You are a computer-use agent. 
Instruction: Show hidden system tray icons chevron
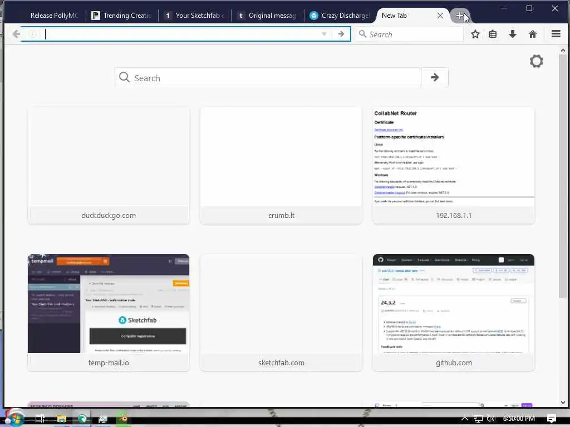[x=465, y=418]
